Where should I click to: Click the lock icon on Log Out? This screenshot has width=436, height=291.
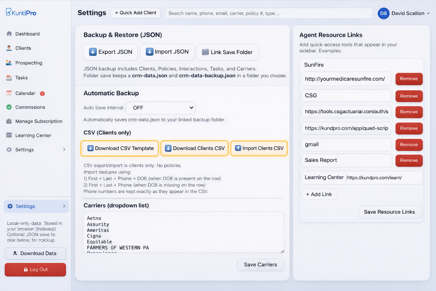[26, 269]
